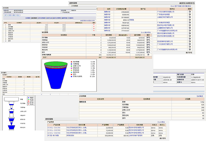Open the action icon in 广东信佳科技集团 row
Image resolution: width=206 pixels, height=141 pixels.
click(190, 14)
